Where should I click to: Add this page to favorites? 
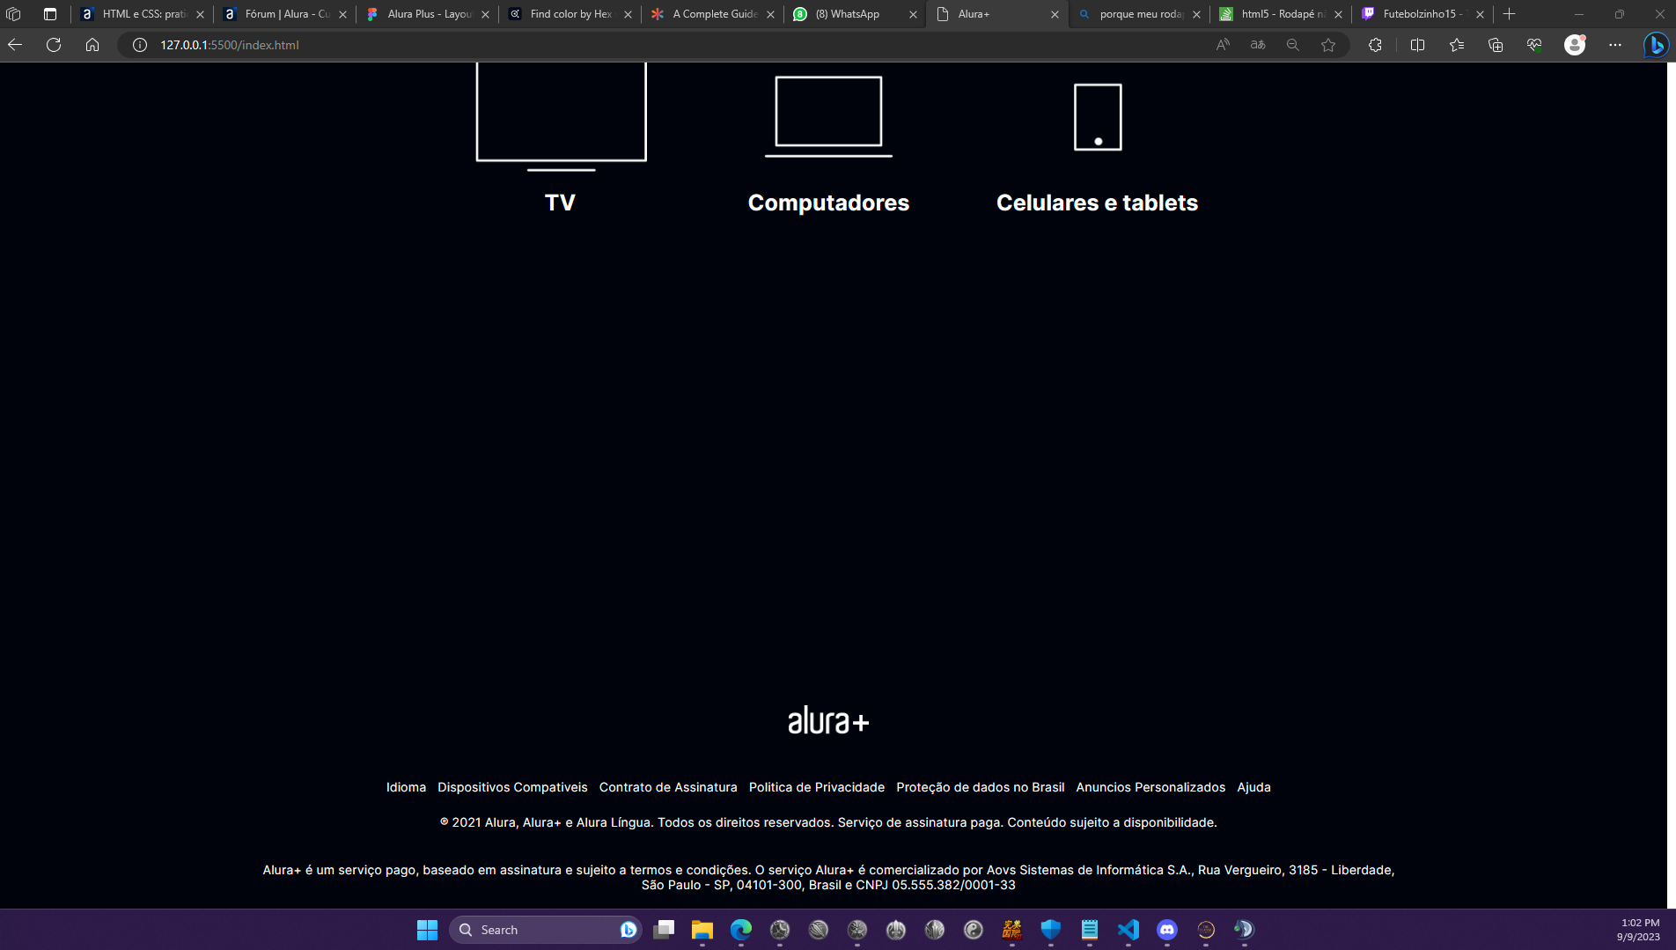(x=1328, y=45)
